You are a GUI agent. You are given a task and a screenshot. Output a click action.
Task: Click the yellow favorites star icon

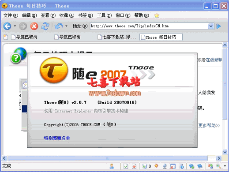tap(157, 15)
